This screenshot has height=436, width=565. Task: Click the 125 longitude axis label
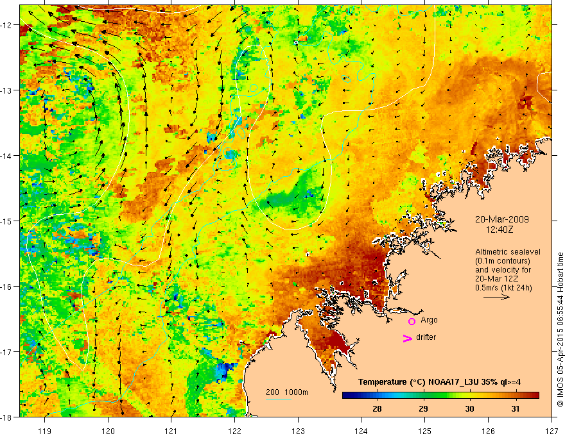[x=425, y=431]
